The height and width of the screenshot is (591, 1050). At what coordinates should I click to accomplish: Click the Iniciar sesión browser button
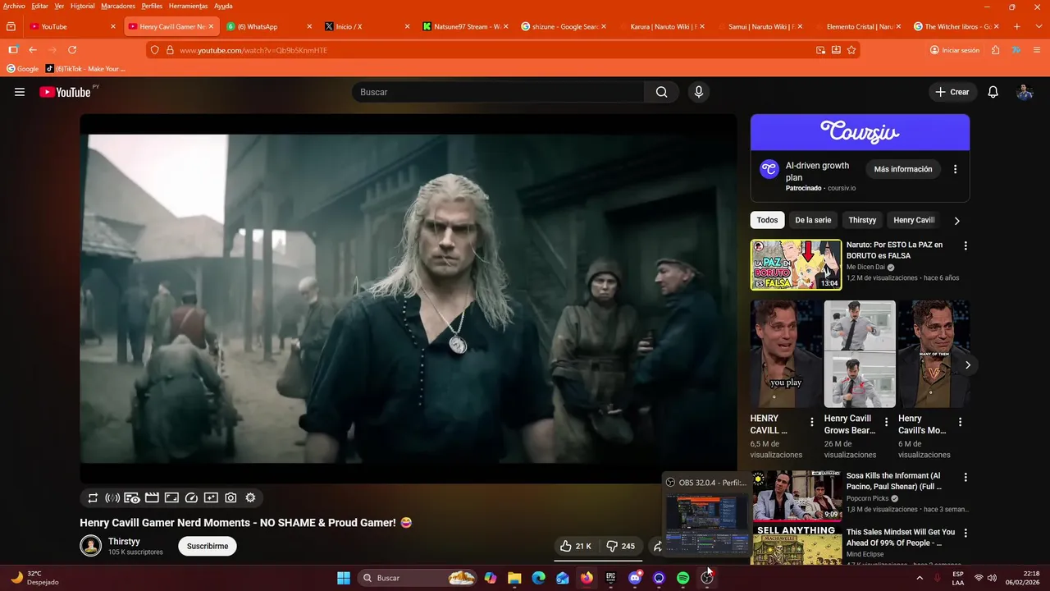955,50
